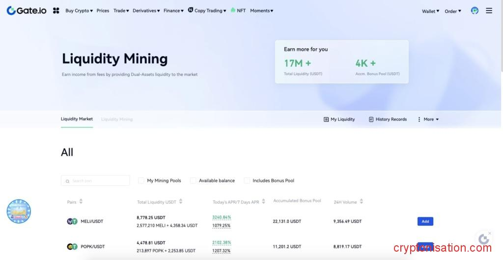Click the green NFT flame icon
503x260 pixels.
[x=233, y=10]
